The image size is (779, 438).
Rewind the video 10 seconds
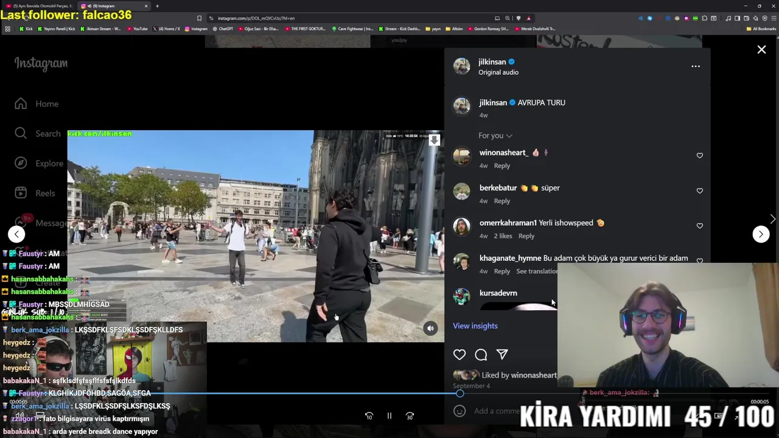point(369,416)
